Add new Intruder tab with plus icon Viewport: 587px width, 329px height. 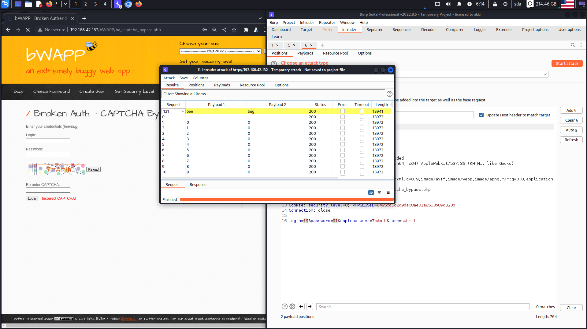322,45
